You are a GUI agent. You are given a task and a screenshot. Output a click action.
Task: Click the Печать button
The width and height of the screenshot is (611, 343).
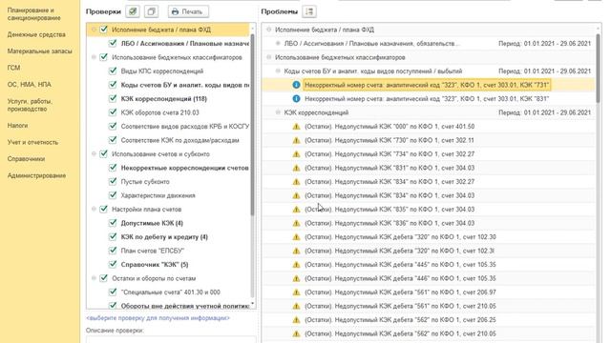188,11
